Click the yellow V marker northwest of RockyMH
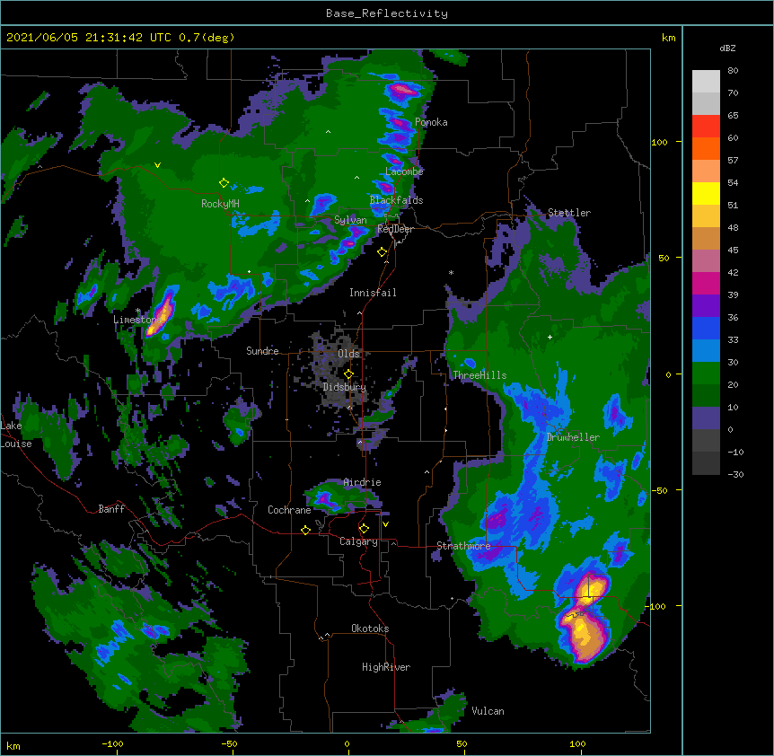774x756 pixels. pyautogui.click(x=157, y=165)
